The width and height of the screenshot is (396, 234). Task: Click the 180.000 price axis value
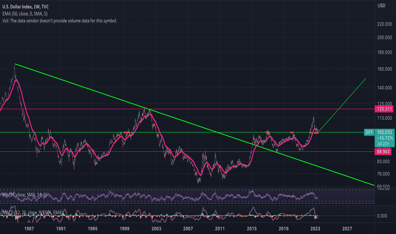[x=385, y=52]
